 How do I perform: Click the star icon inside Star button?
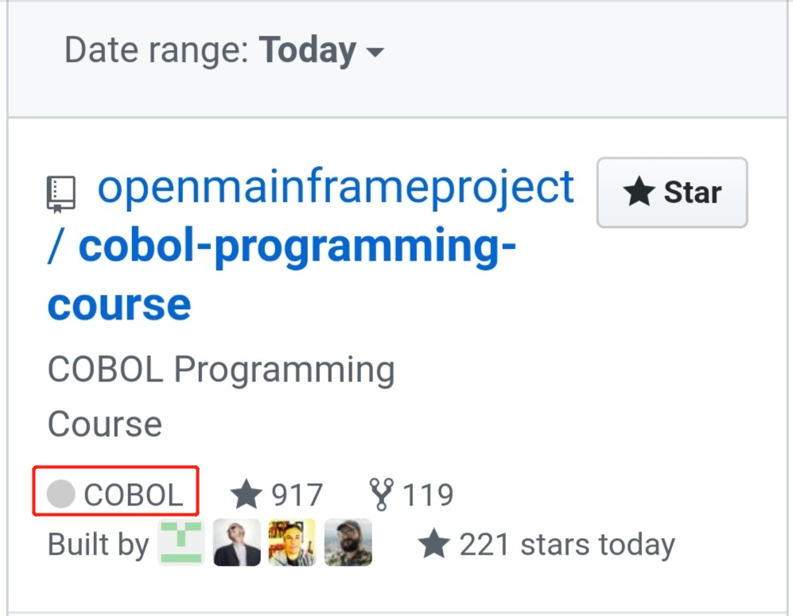click(x=639, y=192)
